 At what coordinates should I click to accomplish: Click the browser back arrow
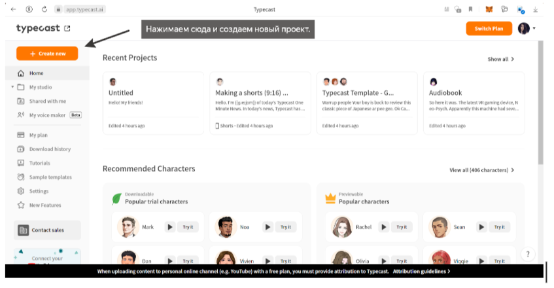click(x=14, y=9)
